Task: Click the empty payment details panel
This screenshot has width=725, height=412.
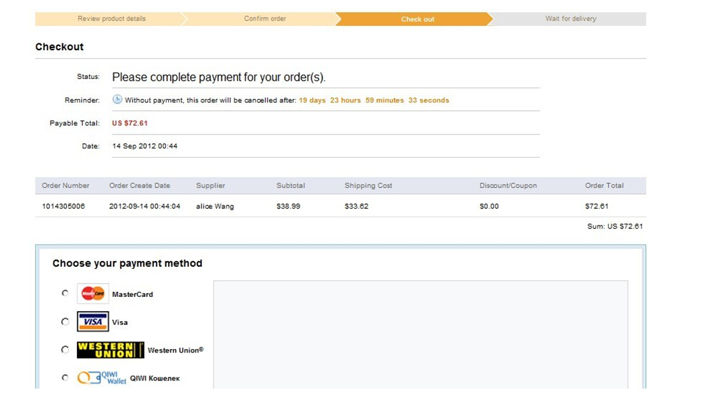Action: click(x=420, y=334)
